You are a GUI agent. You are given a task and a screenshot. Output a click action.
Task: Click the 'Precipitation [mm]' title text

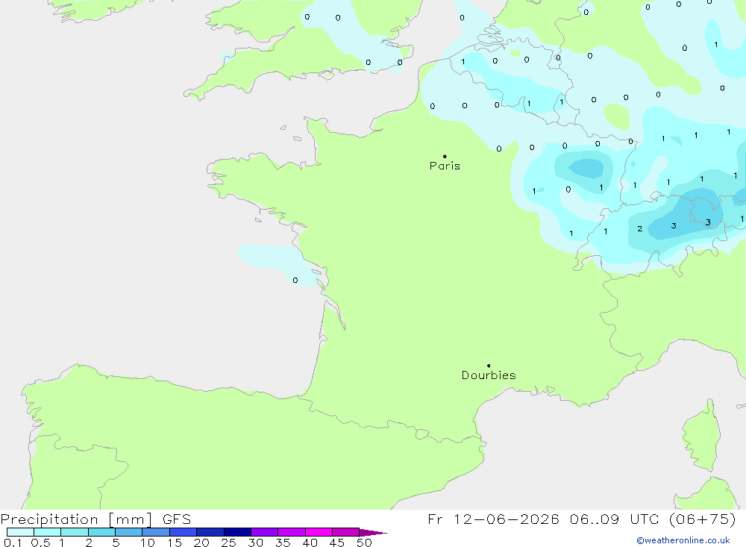click(76, 519)
